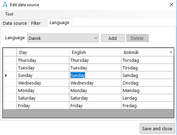Open the Tool menu

coord(9,14)
